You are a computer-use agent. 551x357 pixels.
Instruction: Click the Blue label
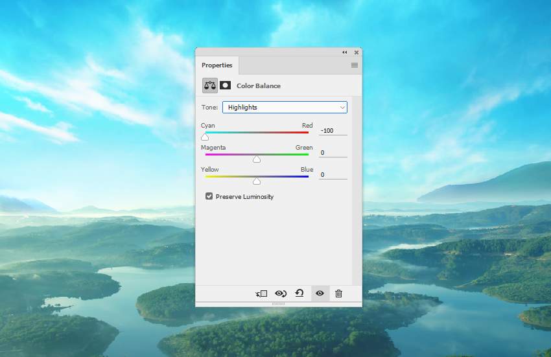307,169
